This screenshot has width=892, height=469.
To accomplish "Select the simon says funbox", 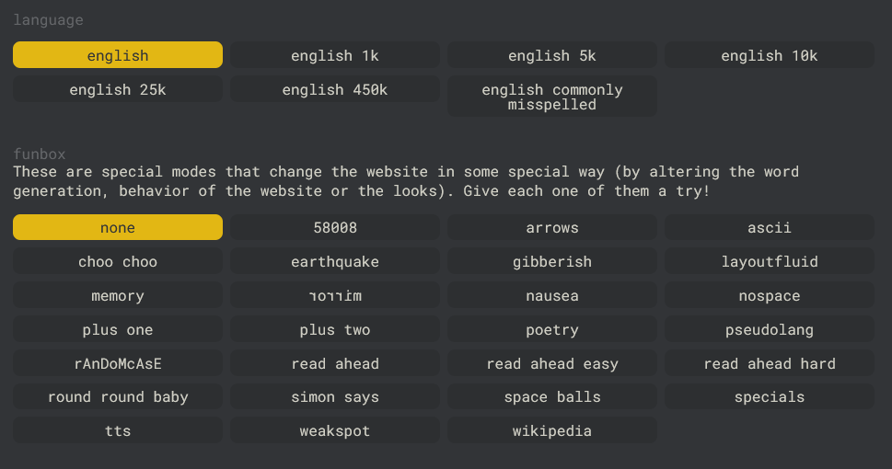I will (x=334, y=396).
